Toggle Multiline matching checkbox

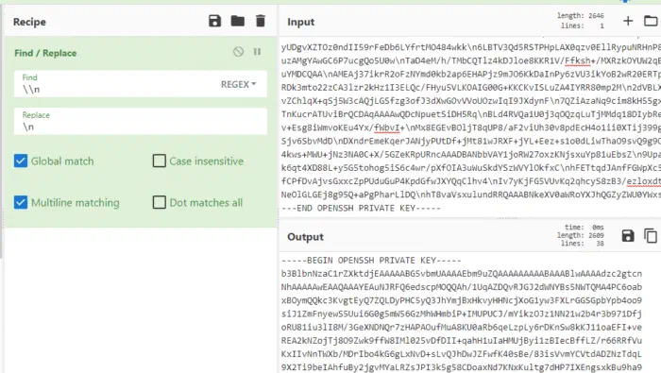tap(21, 202)
